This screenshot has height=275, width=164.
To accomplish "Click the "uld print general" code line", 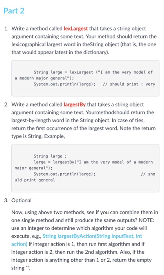I will click(35, 180).
